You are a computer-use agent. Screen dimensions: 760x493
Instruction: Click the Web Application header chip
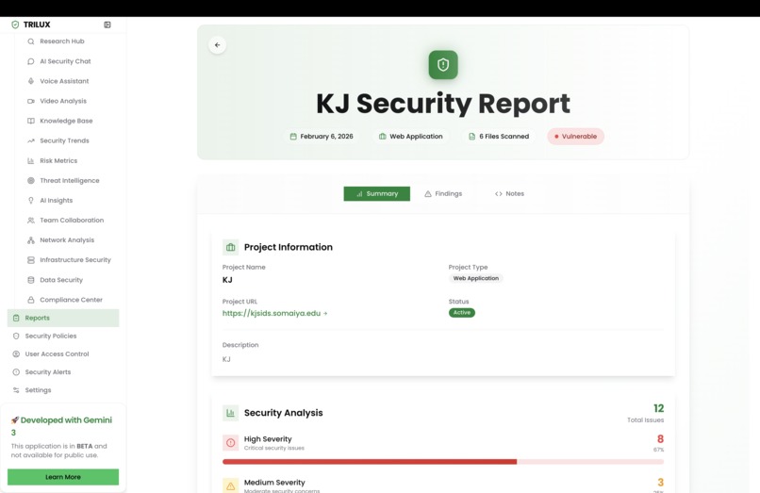411,137
